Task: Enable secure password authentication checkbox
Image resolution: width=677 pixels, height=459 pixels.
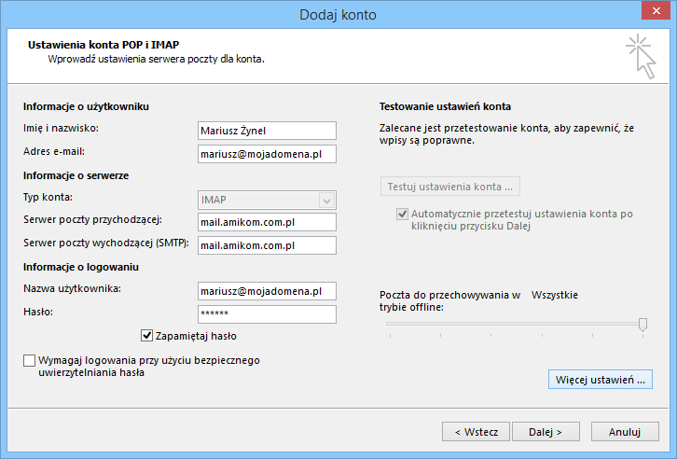Action: coord(29,360)
